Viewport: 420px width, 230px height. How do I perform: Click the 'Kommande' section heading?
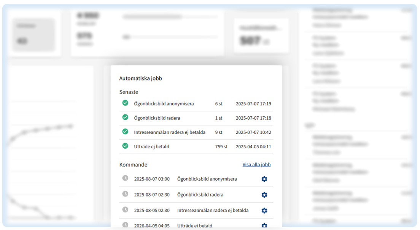click(133, 165)
